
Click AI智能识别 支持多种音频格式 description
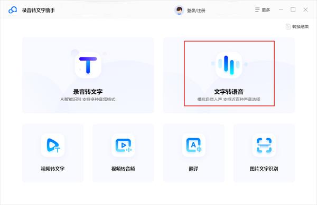coord(88,100)
